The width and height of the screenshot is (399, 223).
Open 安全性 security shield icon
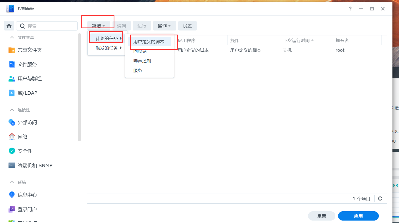(12, 151)
